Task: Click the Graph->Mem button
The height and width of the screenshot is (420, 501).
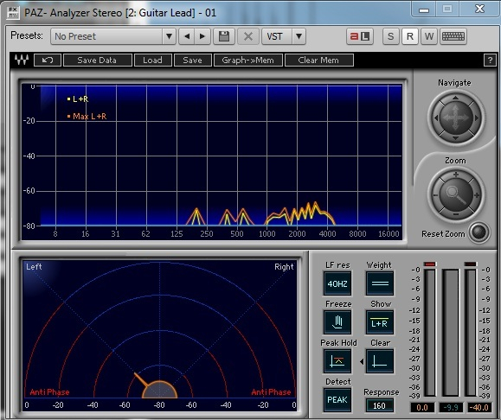Action: 248,60
